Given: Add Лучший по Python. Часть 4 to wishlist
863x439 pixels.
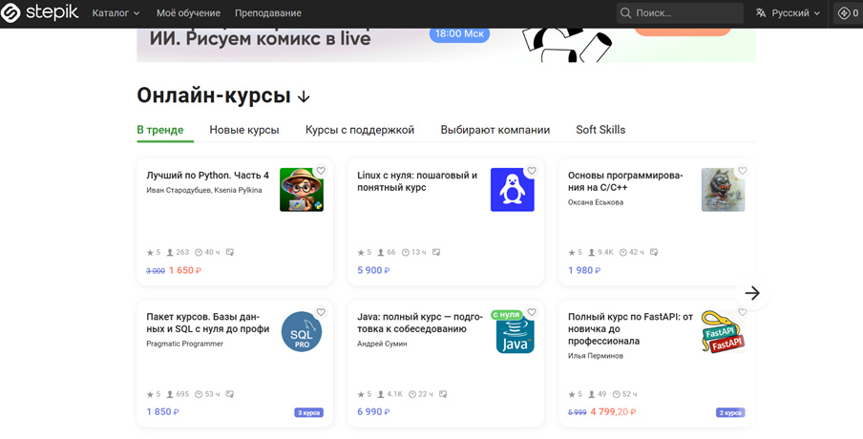Looking at the screenshot, I should [321, 171].
